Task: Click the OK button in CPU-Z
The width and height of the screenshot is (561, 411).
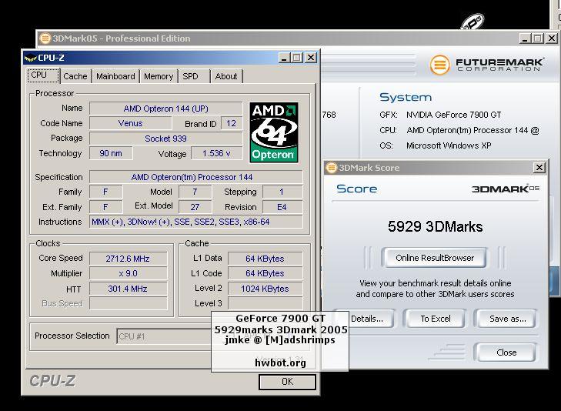Action: [x=287, y=382]
